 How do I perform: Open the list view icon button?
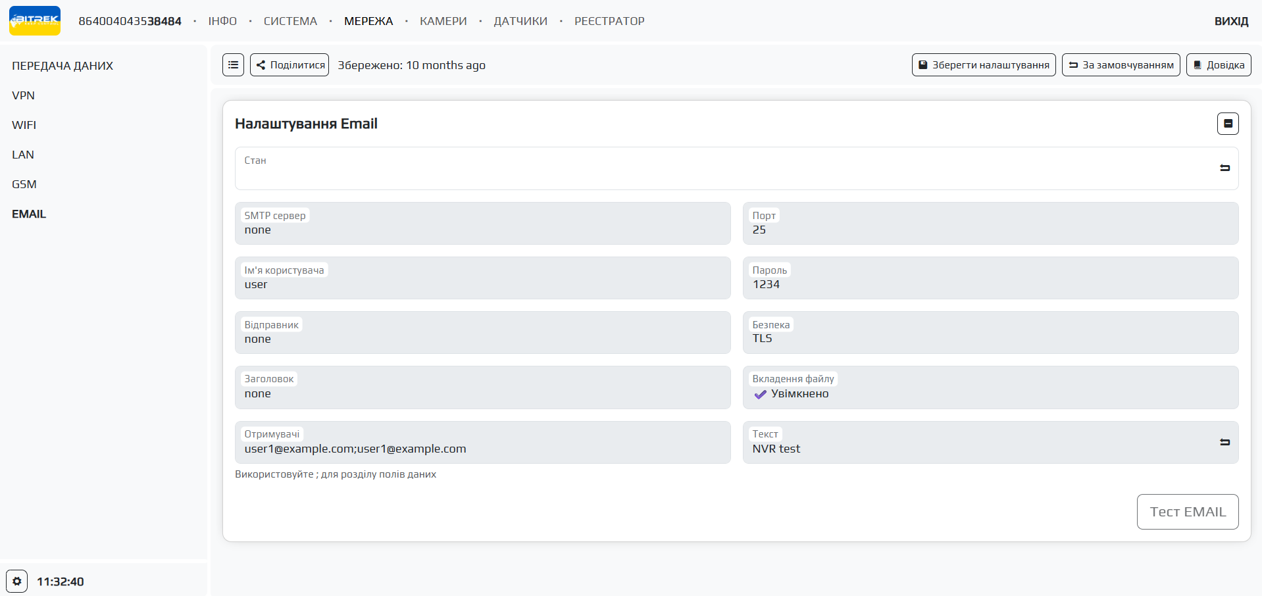[233, 65]
